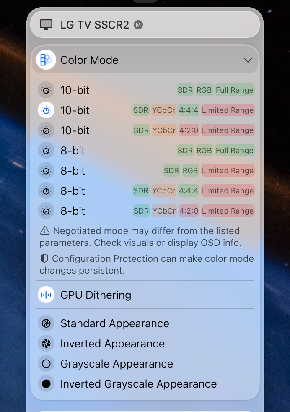Select the Inverted Appearance icon
This screenshot has width=290, height=412.
tap(46, 343)
